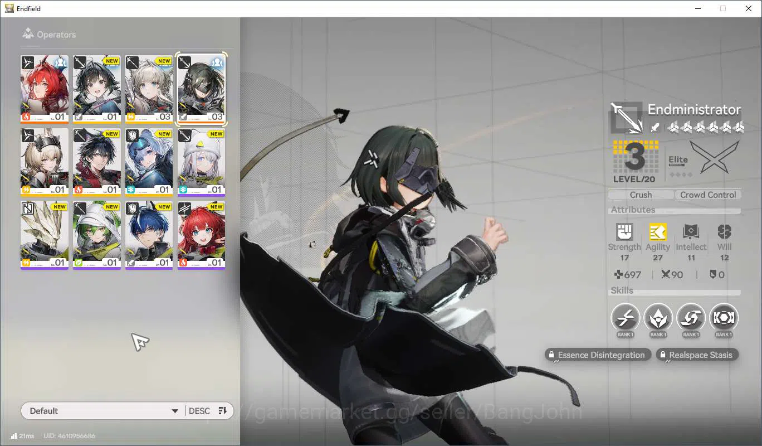Select the red-haired operator card with dark horns

(x=45, y=89)
